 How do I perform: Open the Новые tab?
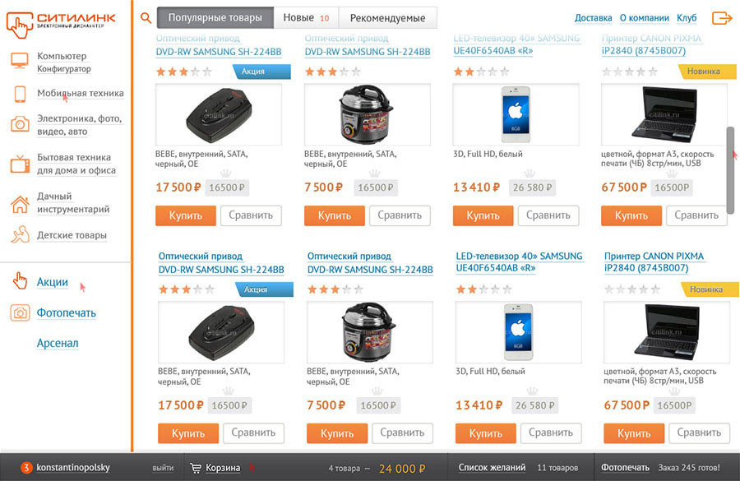click(305, 17)
